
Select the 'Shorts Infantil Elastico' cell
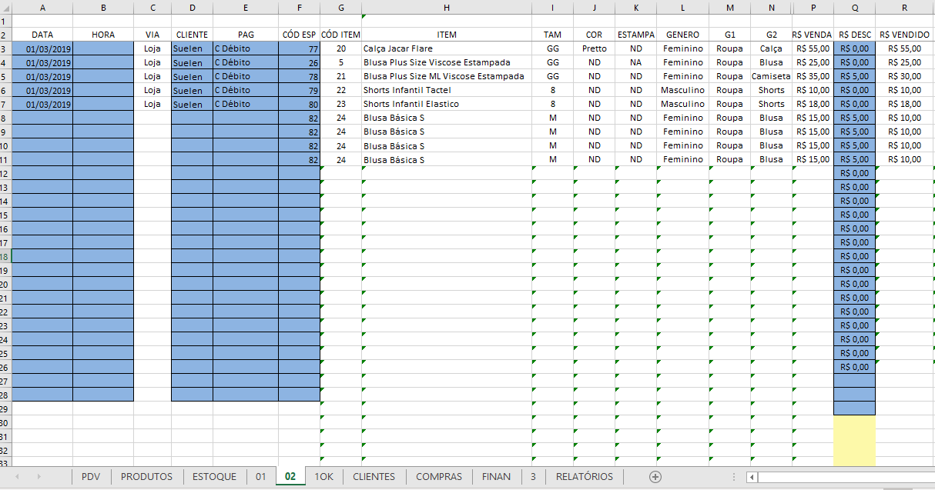(447, 104)
